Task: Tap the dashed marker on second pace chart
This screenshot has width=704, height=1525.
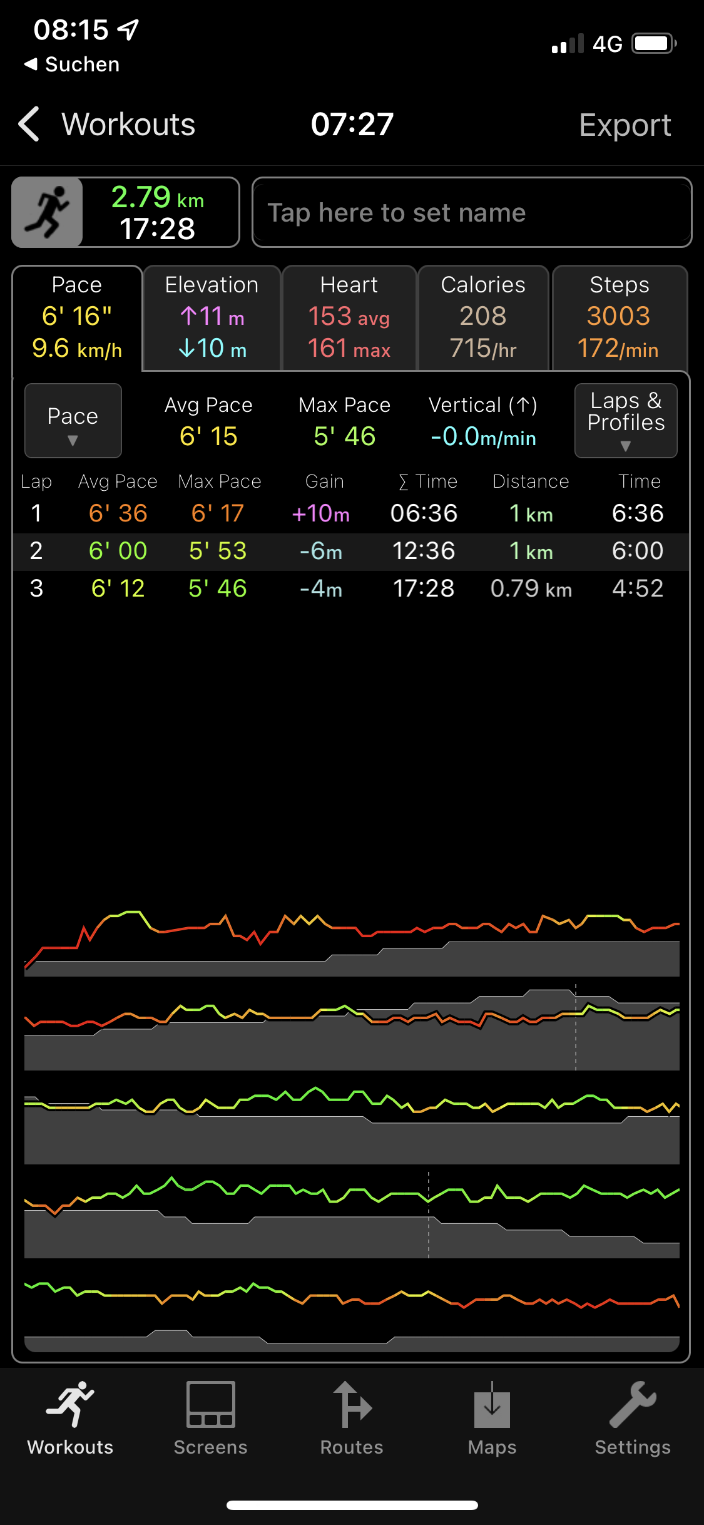Action: click(576, 1027)
